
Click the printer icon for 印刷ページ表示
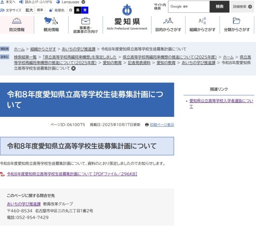(x=147, y=125)
